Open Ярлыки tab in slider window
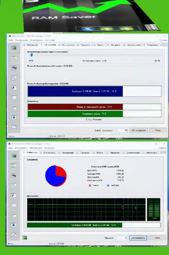Viewport: 169px width, 255px height. (99, 45)
